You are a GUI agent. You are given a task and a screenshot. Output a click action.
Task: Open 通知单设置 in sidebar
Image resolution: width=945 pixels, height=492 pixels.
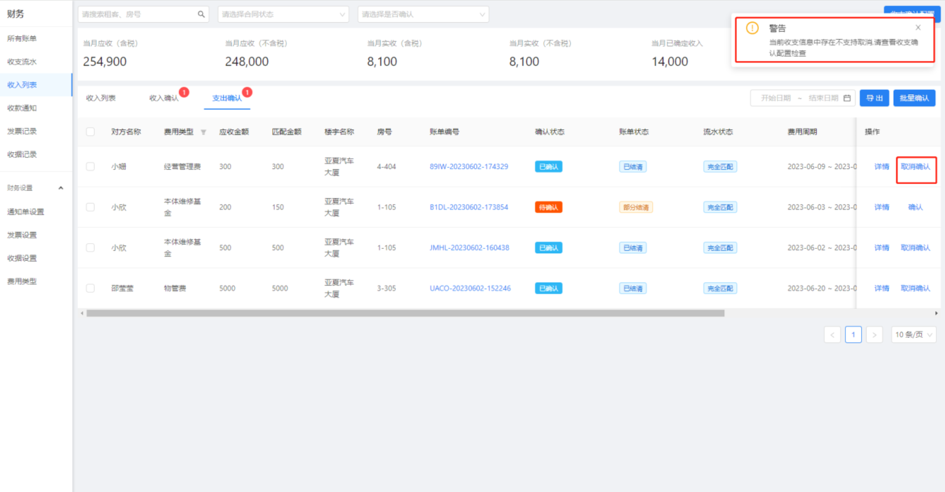point(25,212)
